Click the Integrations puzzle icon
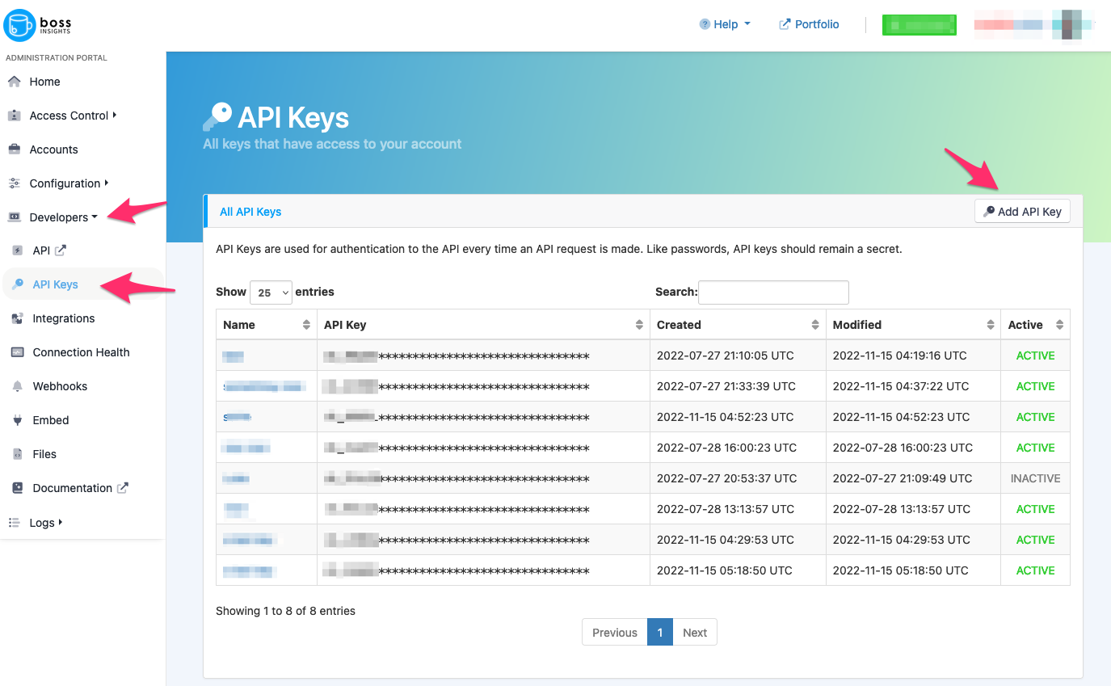 point(18,318)
